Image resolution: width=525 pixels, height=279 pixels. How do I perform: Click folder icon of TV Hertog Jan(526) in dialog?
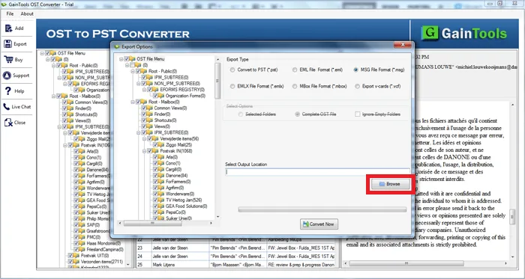[x=161, y=200]
